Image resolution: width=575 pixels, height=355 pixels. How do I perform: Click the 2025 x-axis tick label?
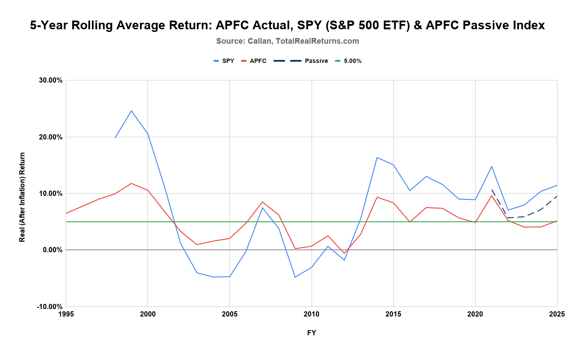click(x=557, y=314)
